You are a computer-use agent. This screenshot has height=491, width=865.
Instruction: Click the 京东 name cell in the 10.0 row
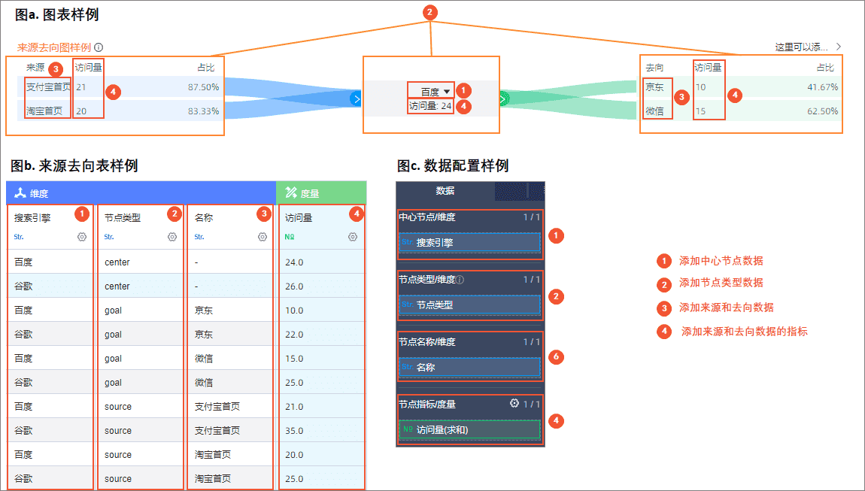204,311
